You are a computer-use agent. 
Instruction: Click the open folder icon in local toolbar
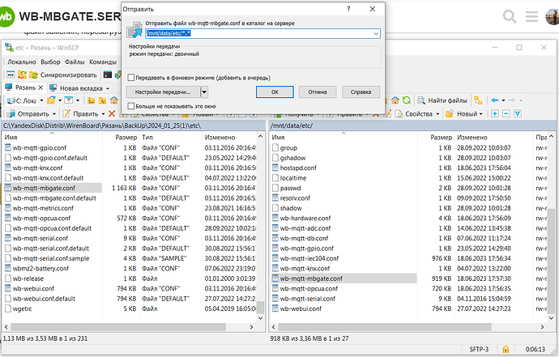51,100
